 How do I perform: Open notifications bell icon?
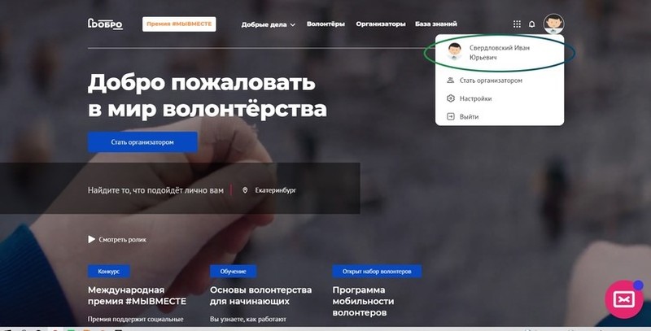pyautogui.click(x=532, y=24)
